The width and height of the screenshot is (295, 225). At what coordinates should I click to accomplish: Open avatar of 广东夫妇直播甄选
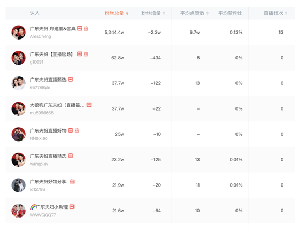(18, 83)
